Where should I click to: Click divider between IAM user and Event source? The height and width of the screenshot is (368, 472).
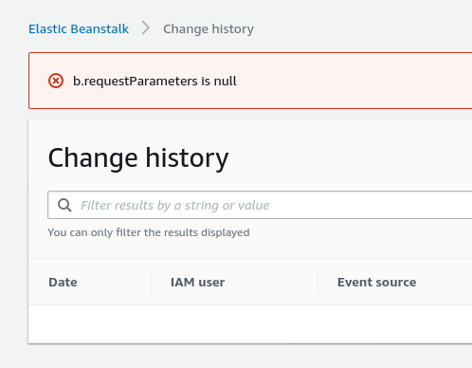point(318,282)
